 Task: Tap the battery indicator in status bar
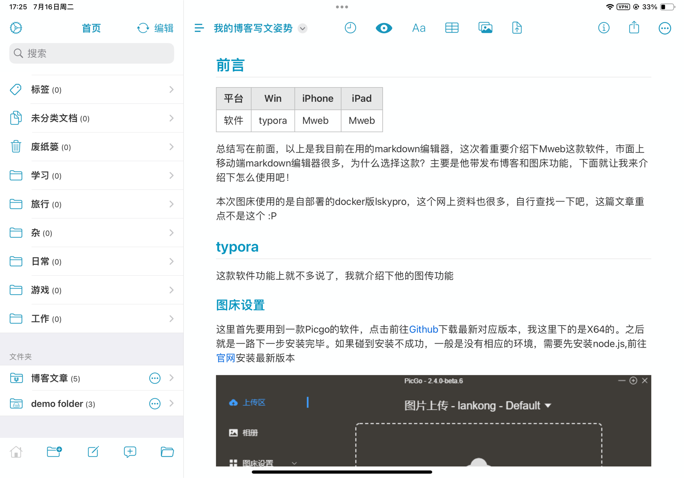point(667,7)
